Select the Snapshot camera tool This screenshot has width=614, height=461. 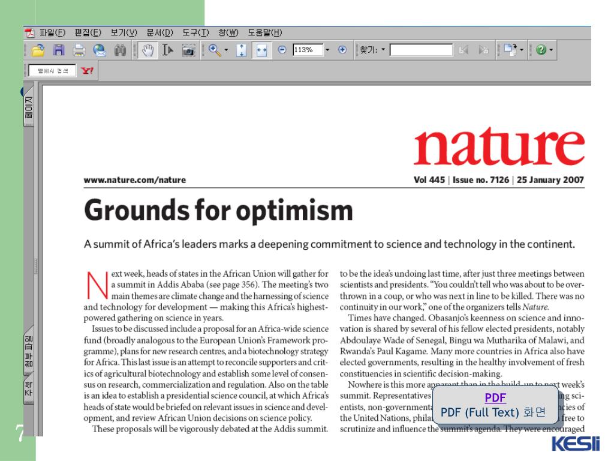pyautogui.click(x=188, y=50)
